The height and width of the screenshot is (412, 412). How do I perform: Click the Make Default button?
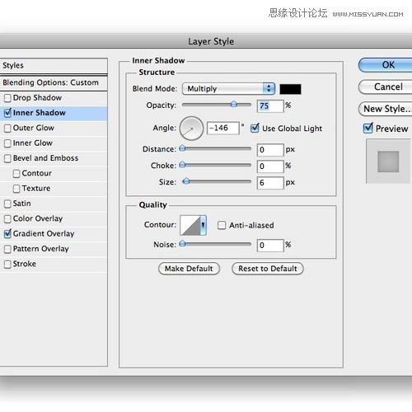coord(189,269)
